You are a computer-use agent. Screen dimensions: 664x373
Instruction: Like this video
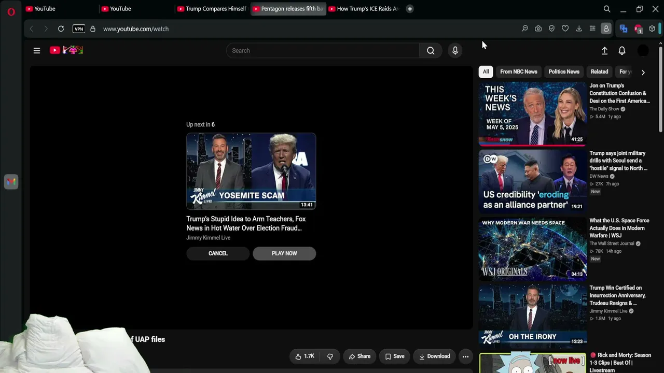[305, 356]
